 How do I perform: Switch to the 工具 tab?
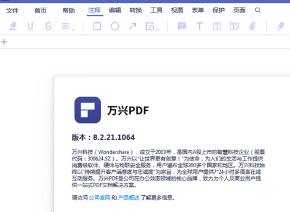156,10
